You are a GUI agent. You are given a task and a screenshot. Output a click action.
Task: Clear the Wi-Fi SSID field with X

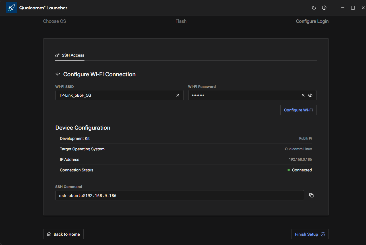[x=178, y=95]
